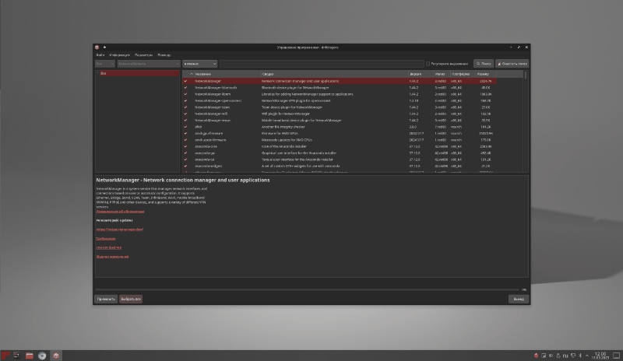Click the clock showing 12:00
The image size is (623, 361).
click(600, 356)
